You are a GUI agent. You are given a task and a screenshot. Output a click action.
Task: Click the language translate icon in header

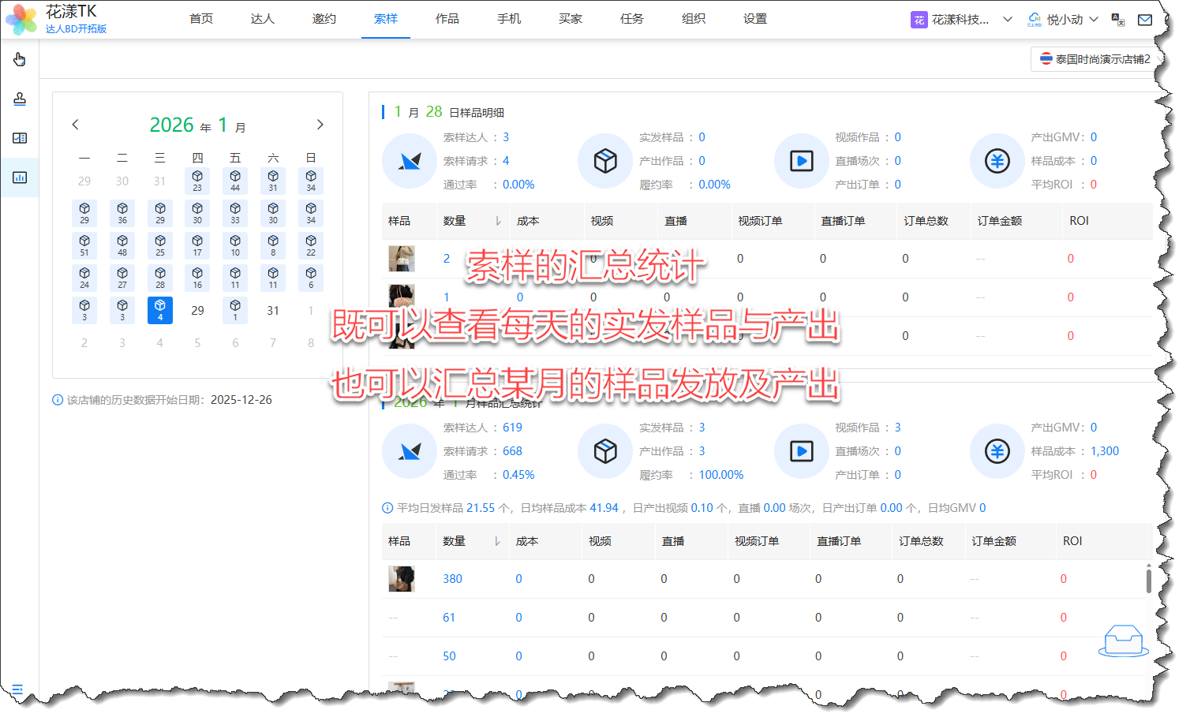[x=1117, y=20]
